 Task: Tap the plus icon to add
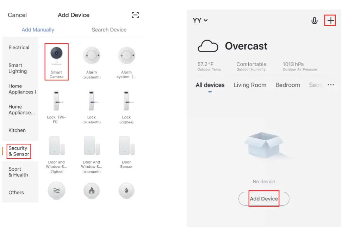(x=331, y=20)
